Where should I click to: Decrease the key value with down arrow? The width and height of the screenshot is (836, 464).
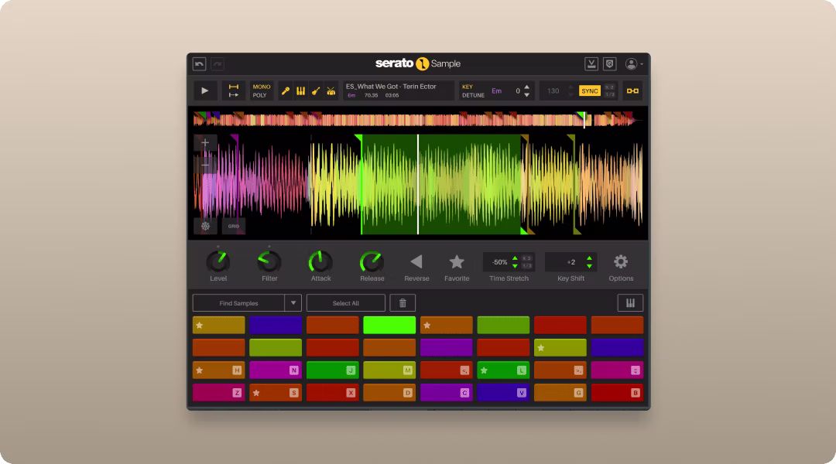click(527, 95)
